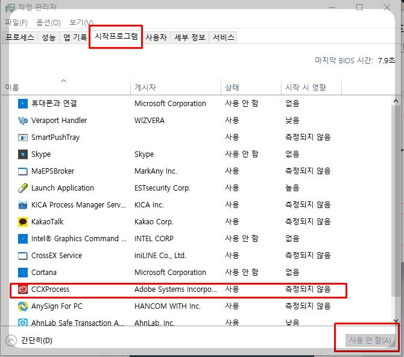Switch to the 성능 tab

[49, 37]
